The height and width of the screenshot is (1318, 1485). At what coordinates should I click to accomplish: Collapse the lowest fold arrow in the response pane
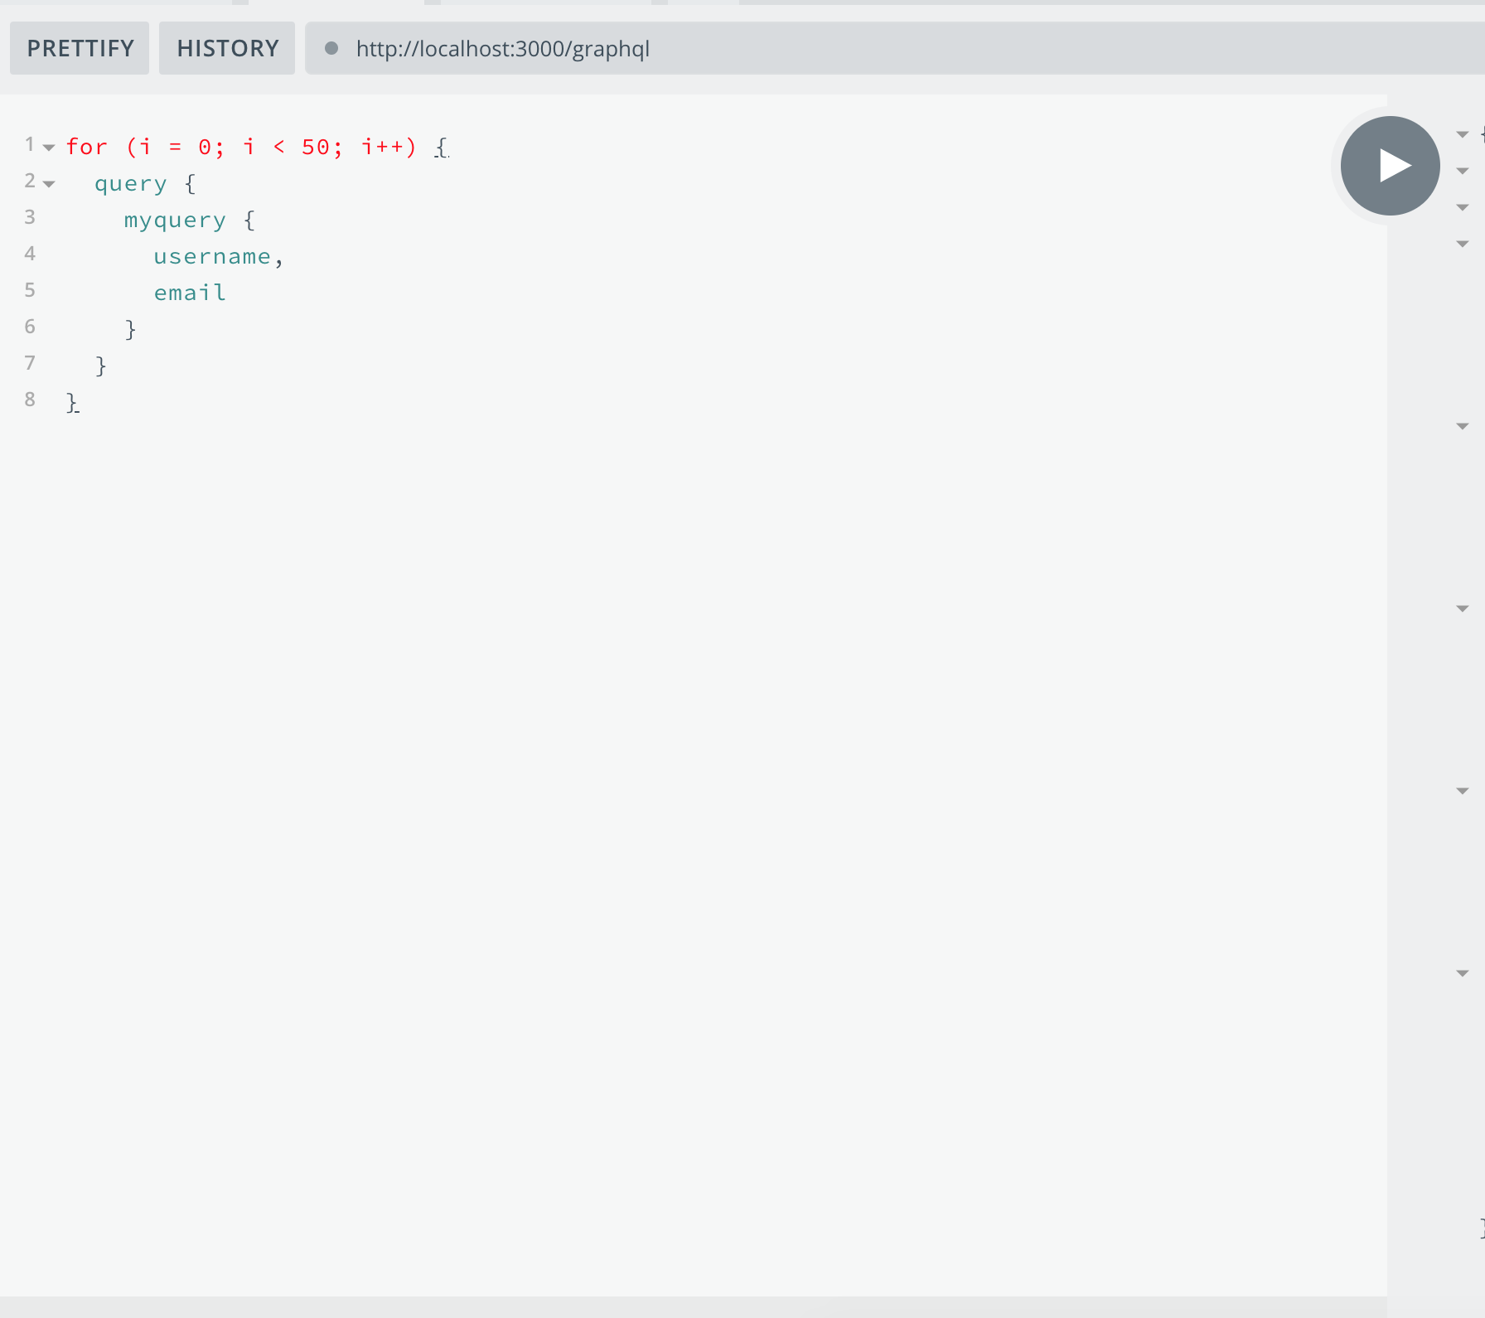(1462, 974)
